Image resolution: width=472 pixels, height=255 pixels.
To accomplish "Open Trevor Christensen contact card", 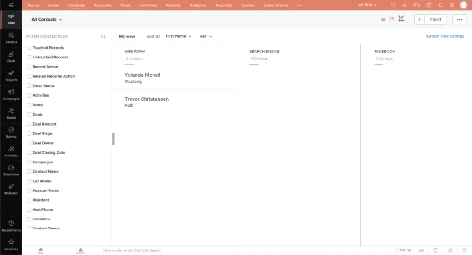I will point(174,102).
